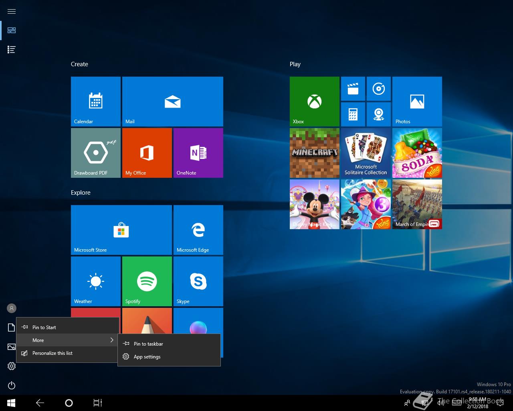Open the People icon in tray
Screen dimensions: 513x411
(407, 403)
